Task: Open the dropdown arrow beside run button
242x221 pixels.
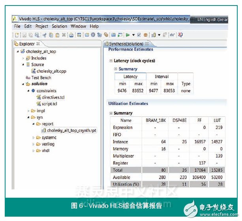Action: (x=133, y=35)
